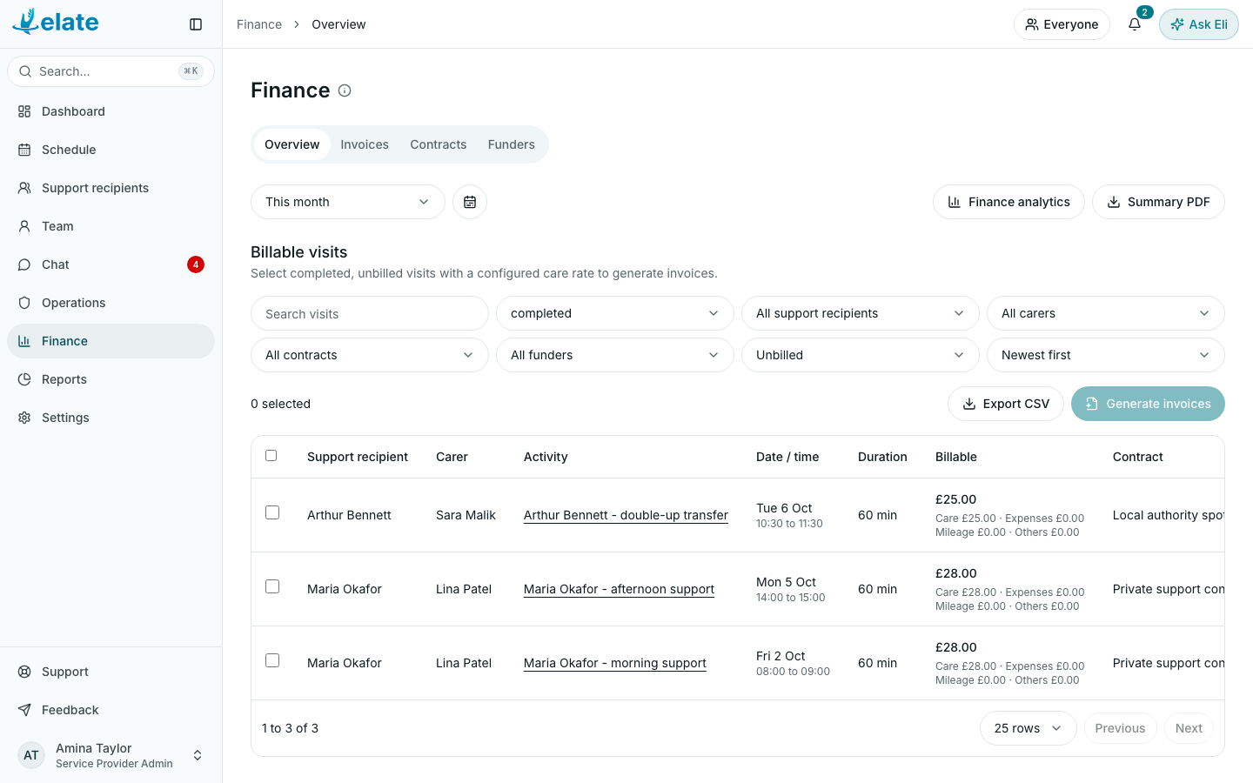1253x783 pixels.
Task: Change the 25 rows page size
Action: (x=1029, y=728)
